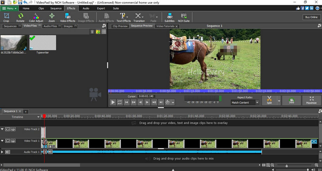
Task: Switch to the Audio Files bin tab
Action: click(x=52, y=26)
